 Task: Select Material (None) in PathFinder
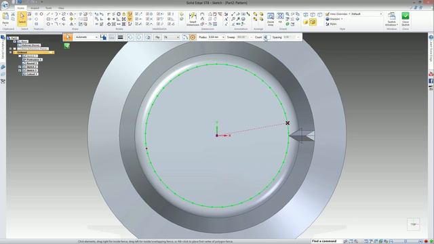click(28, 45)
